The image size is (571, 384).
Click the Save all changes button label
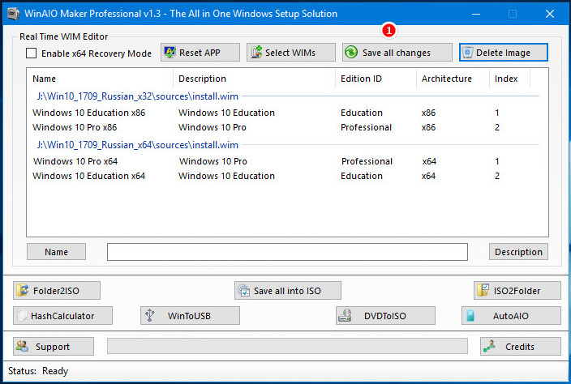pyautogui.click(x=396, y=53)
